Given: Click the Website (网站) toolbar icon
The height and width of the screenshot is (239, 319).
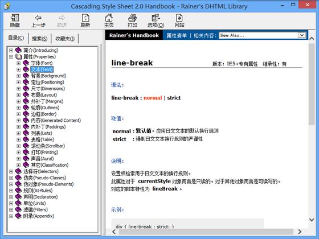Looking at the screenshot, I should [x=179, y=18].
